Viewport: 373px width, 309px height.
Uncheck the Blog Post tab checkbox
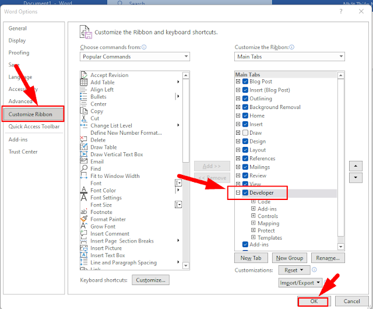pos(245,82)
